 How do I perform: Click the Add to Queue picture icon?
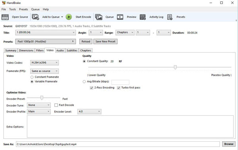(35, 17)
